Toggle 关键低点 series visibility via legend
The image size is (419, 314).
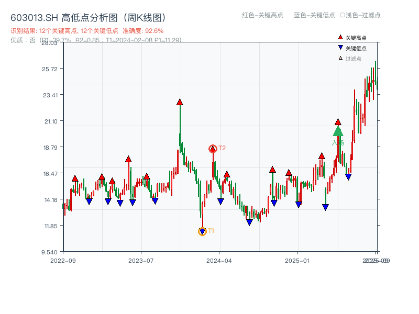(352, 47)
